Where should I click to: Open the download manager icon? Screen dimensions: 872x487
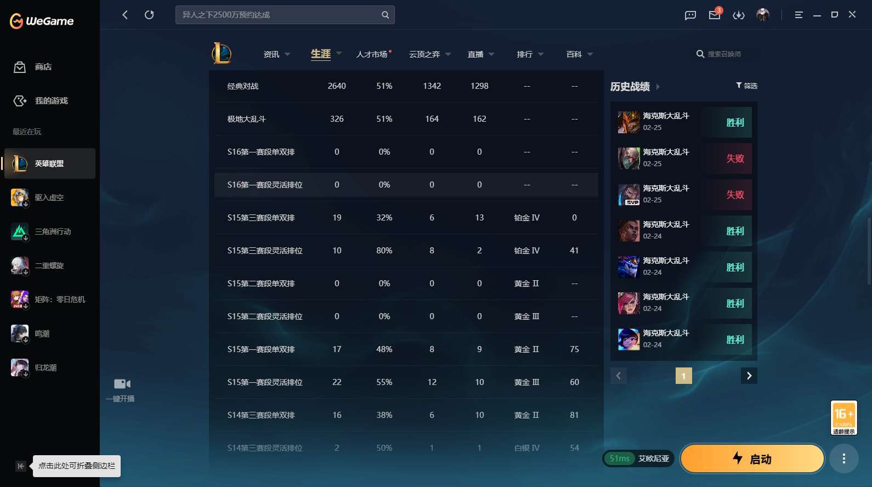739,15
